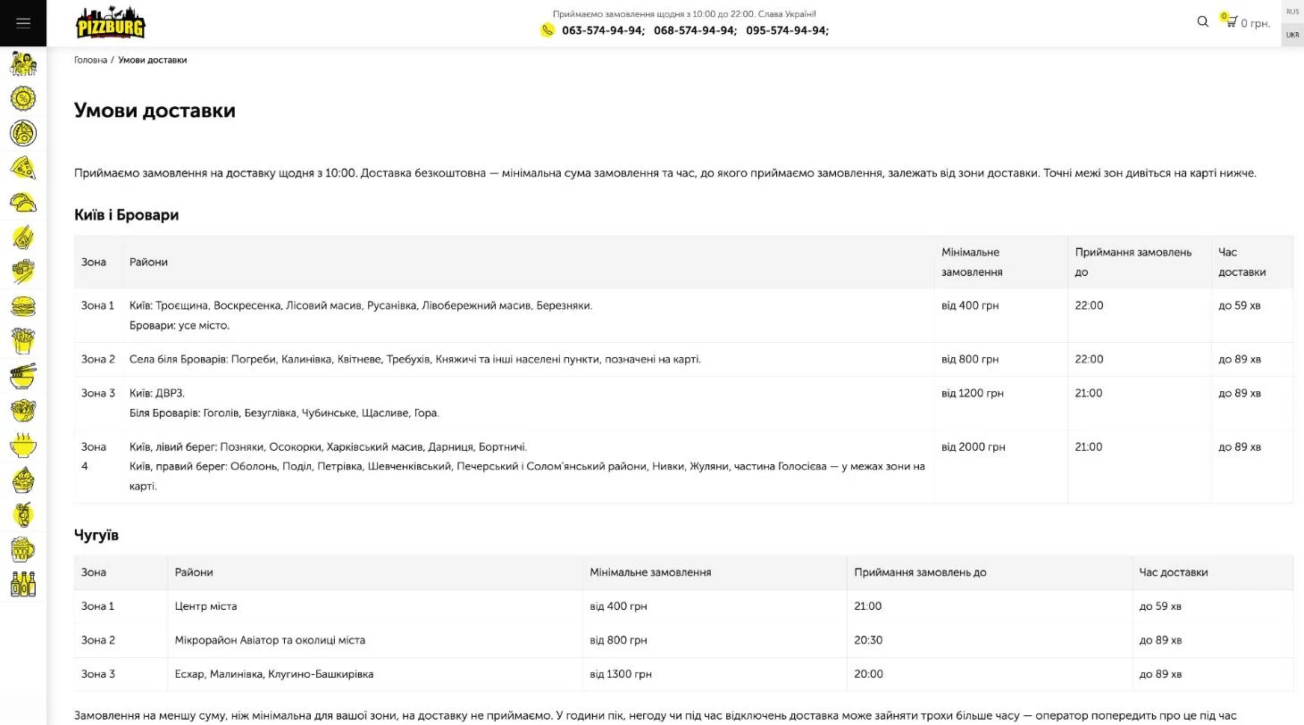
Task: Open the burger category
Action: [x=23, y=306]
